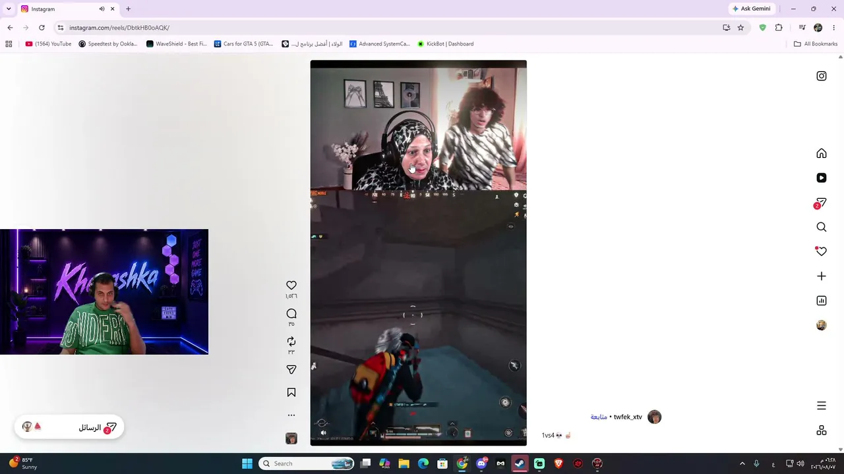Click the page's vertical scrollbar
Image resolution: width=844 pixels, height=474 pixels.
click(840, 253)
